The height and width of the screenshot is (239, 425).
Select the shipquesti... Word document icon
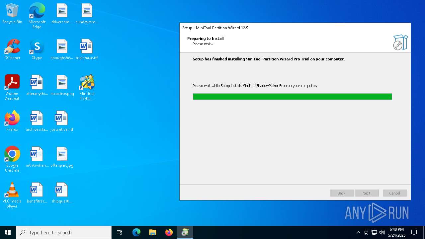click(62, 193)
